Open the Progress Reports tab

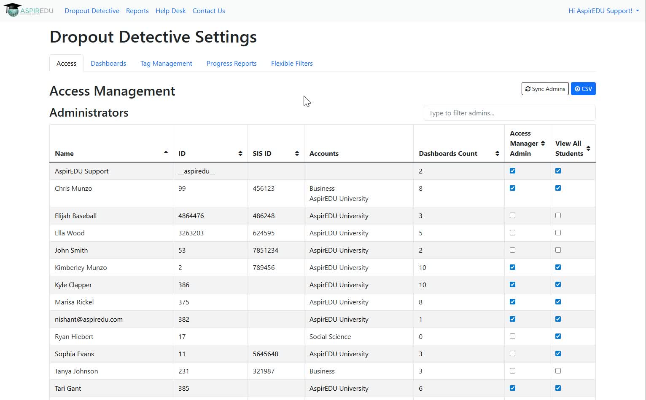[x=231, y=63]
